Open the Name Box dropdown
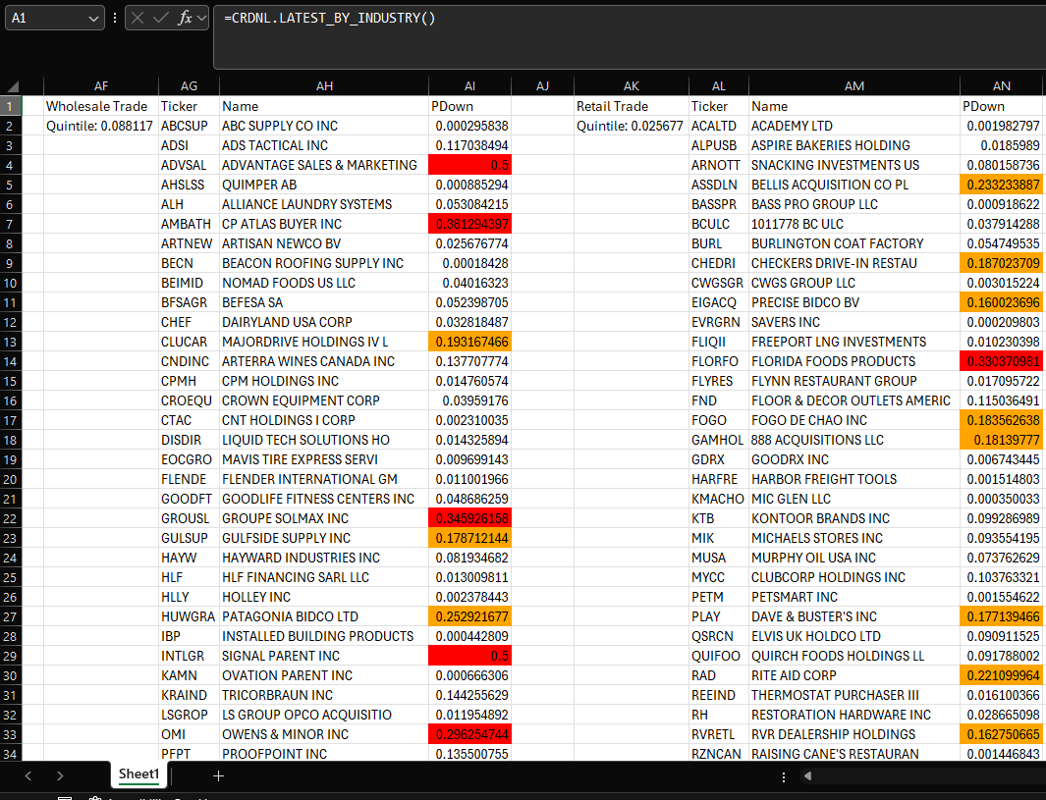This screenshot has width=1046, height=800. (94, 19)
